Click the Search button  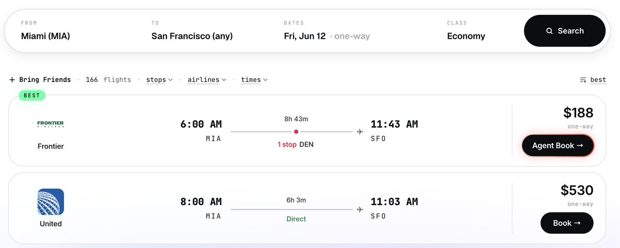[x=565, y=31]
